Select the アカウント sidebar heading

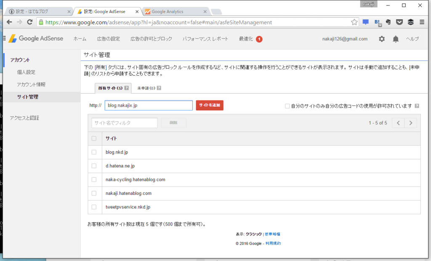point(20,60)
